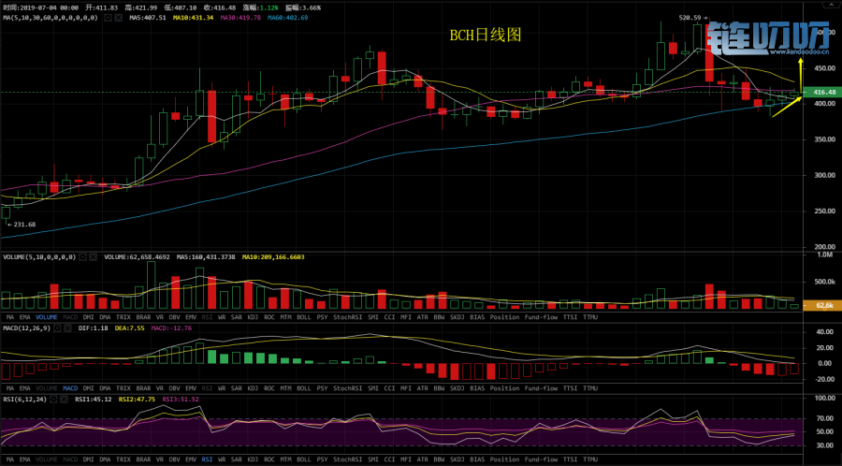Image resolution: width=842 pixels, height=466 pixels.
Task: Open the VOLUME indicator settings gear
Action: (x=83, y=256)
